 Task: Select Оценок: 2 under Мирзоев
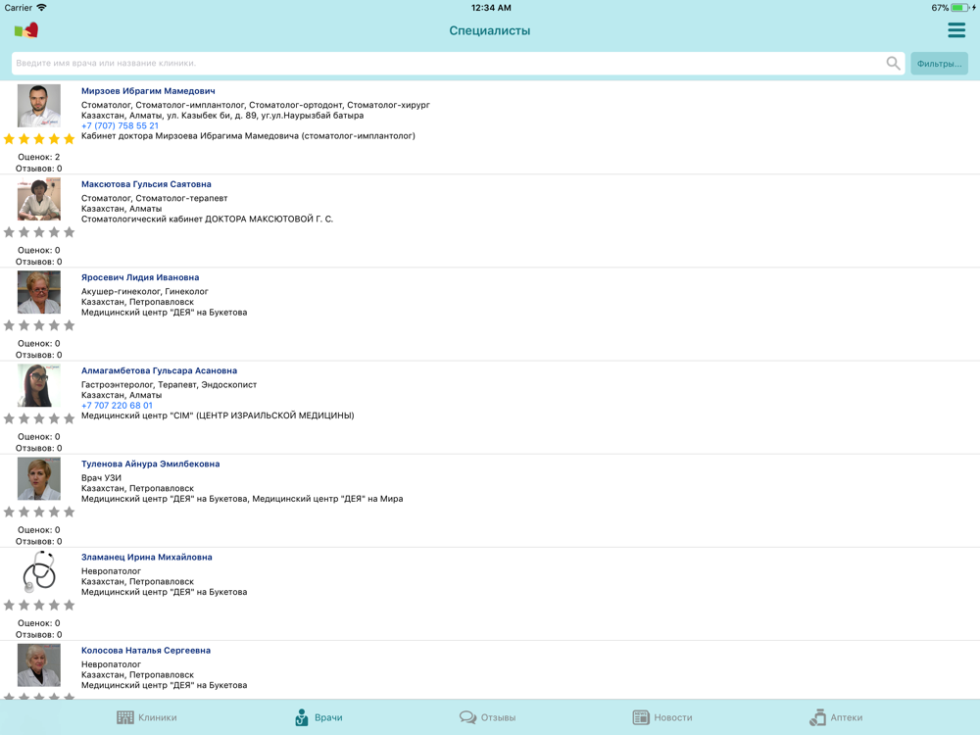click(x=39, y=157)
